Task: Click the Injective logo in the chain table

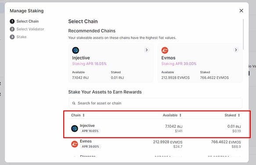Action: pos(75,129)
